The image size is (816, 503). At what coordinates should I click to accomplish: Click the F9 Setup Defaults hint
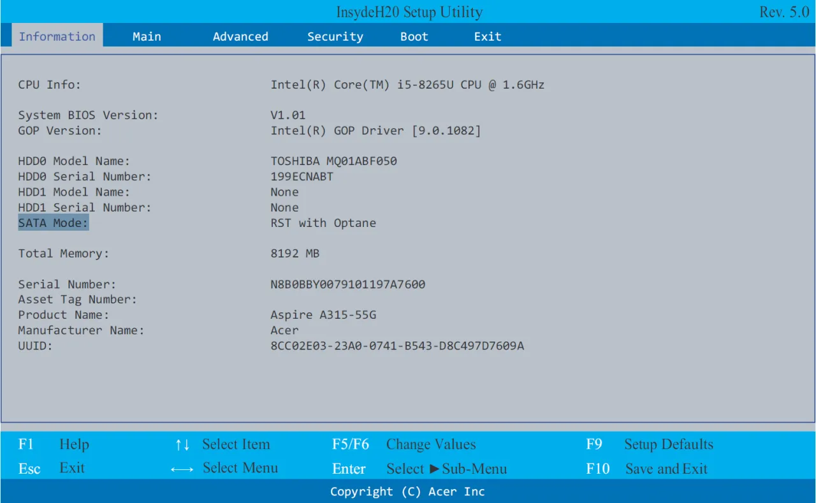pos(650,444)
